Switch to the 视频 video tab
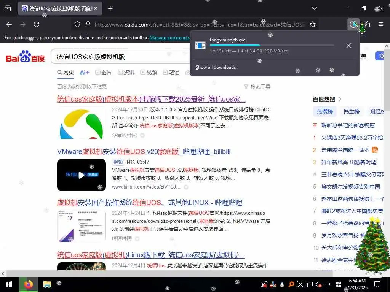 click(149, 72)
